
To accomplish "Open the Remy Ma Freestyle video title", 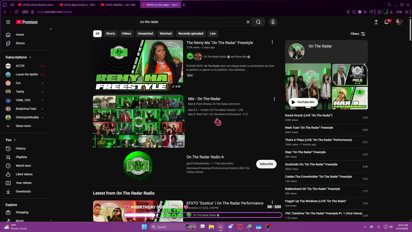I will pyautogui.click(x=220, y=43).
